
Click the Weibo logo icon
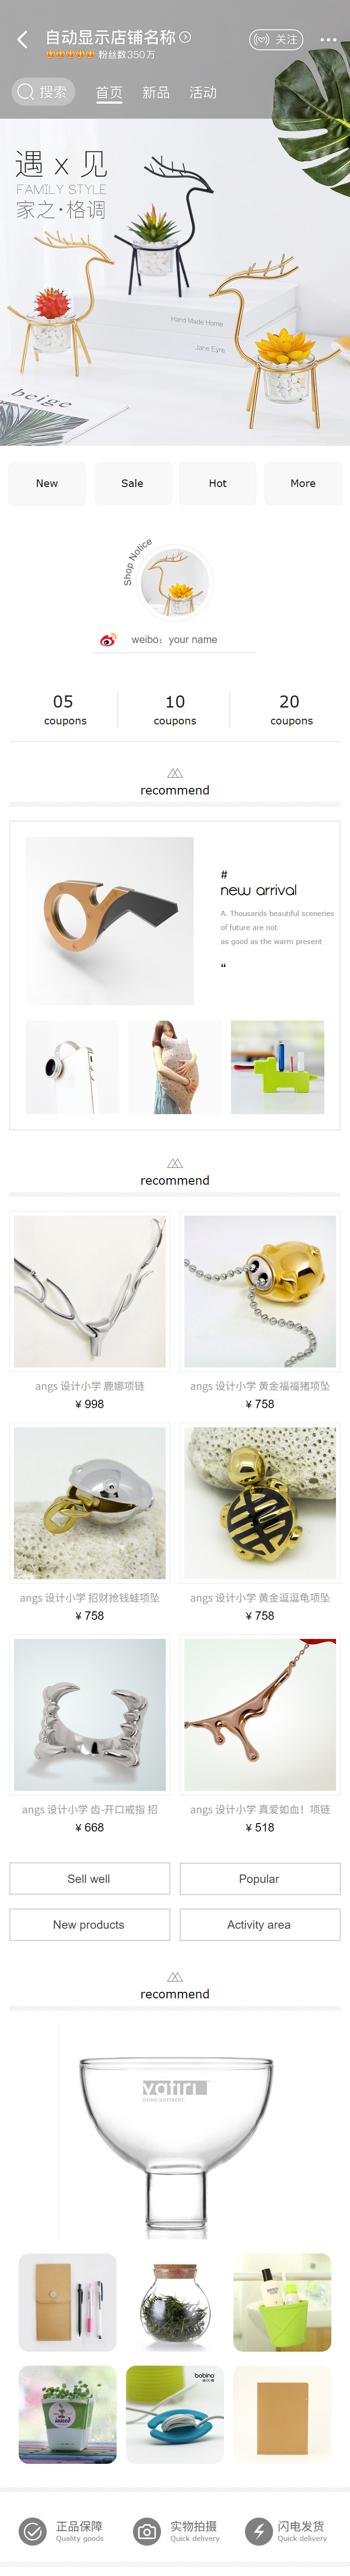[108, 640]
